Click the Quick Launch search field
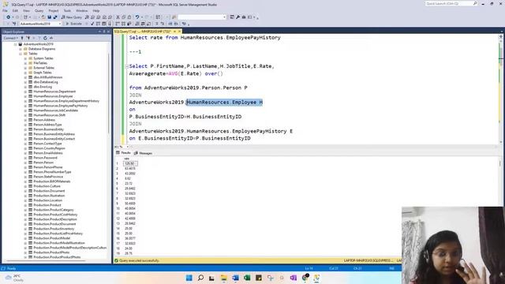The width and height of the screenshot is (505, 284). 451,3
